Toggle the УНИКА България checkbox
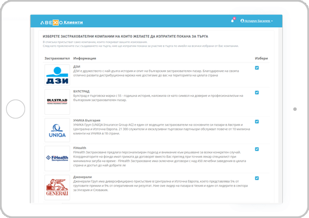Screen dimensions: 309x218 (257, 122)
